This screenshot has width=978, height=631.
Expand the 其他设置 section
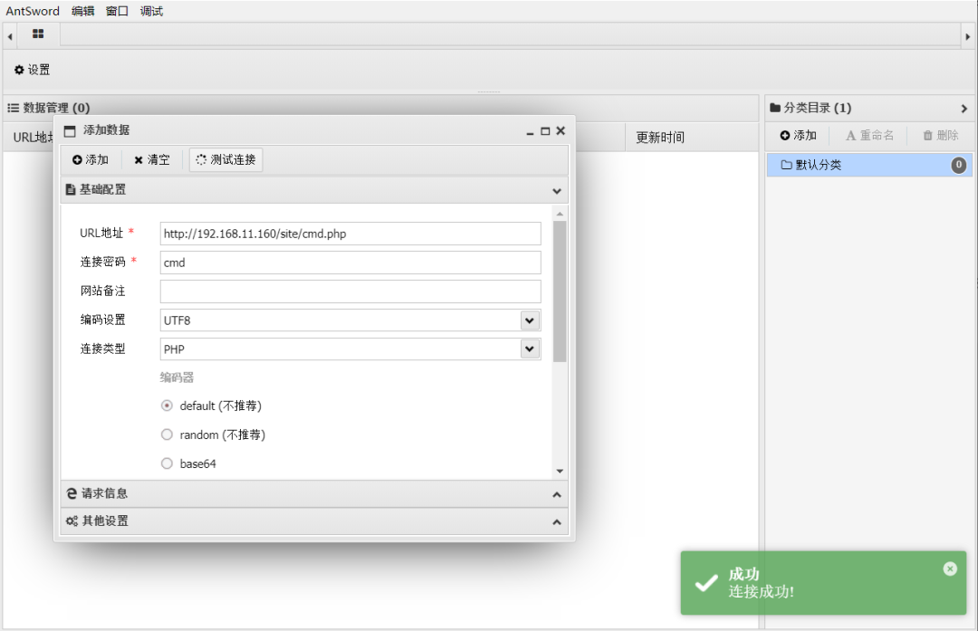click(x=313, y=521)
